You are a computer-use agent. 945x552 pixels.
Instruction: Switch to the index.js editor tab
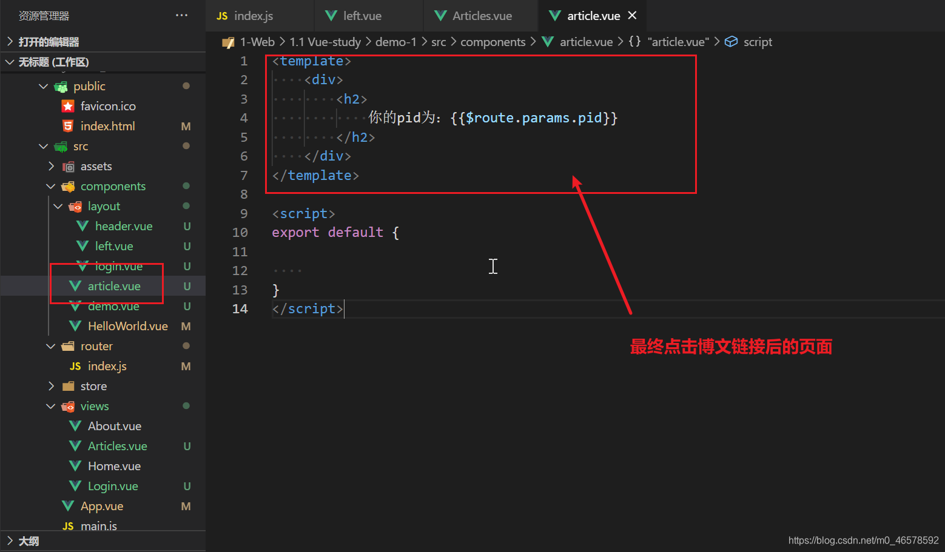point(260,16)
